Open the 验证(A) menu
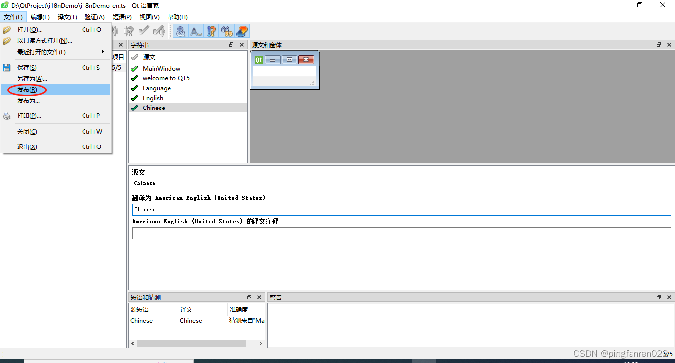This screenshot has height=363, width=675. tap(94, 17)
